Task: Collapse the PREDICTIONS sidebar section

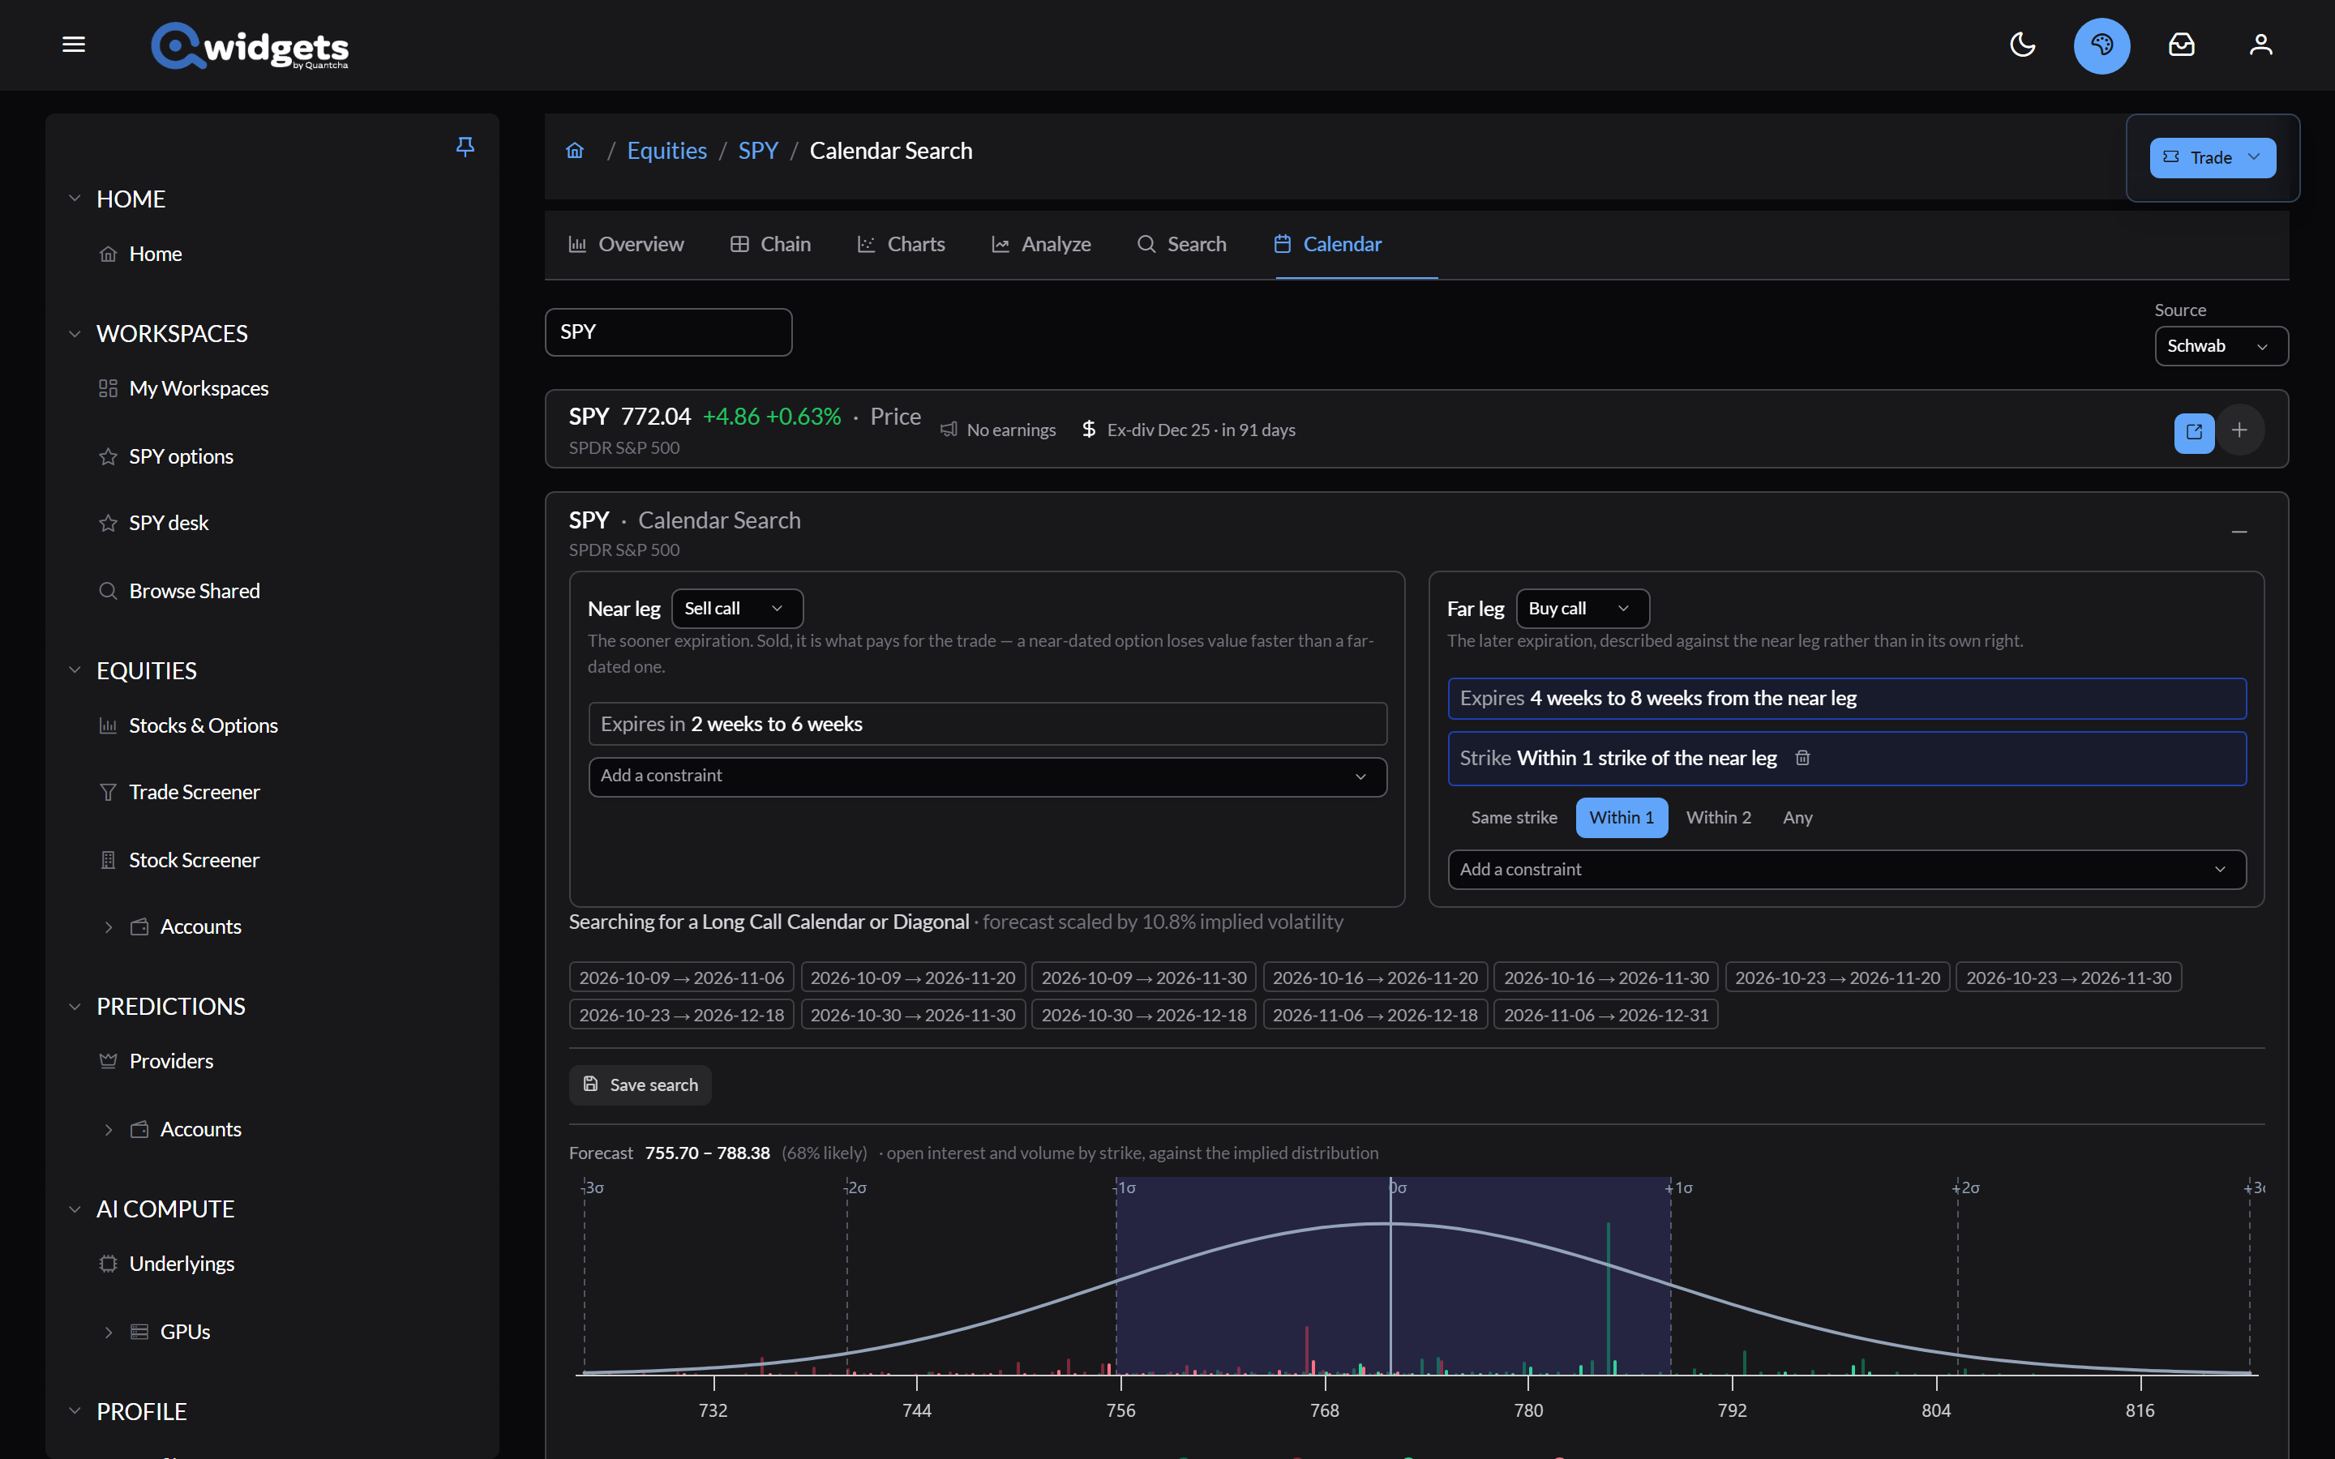Action: pos(75,1007)
